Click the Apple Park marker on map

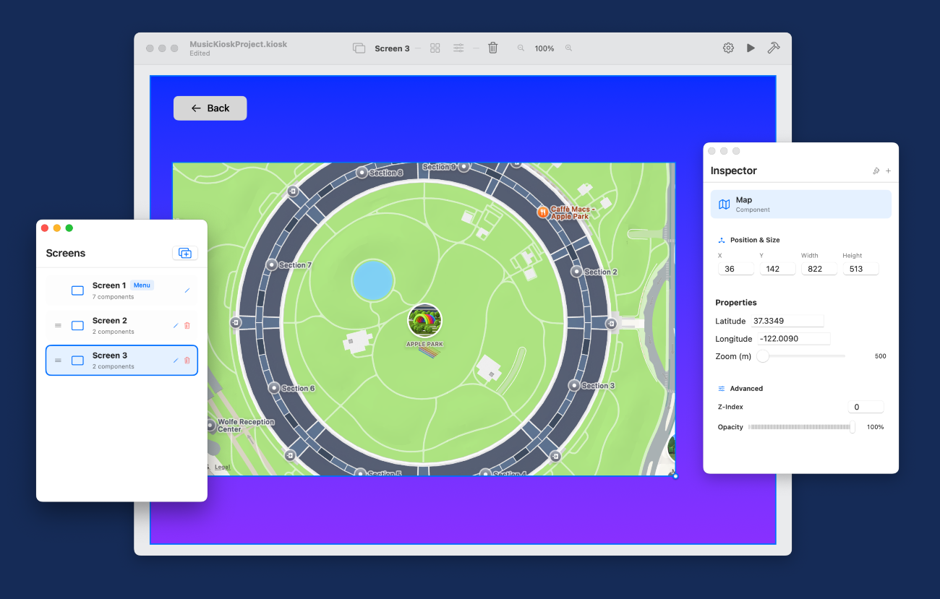click(x=425, y=321)
